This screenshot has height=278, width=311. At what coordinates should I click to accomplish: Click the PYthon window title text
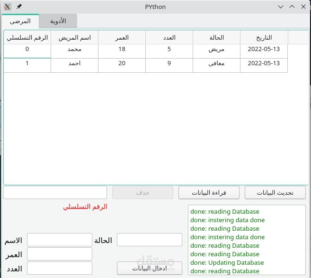[155, 7]
